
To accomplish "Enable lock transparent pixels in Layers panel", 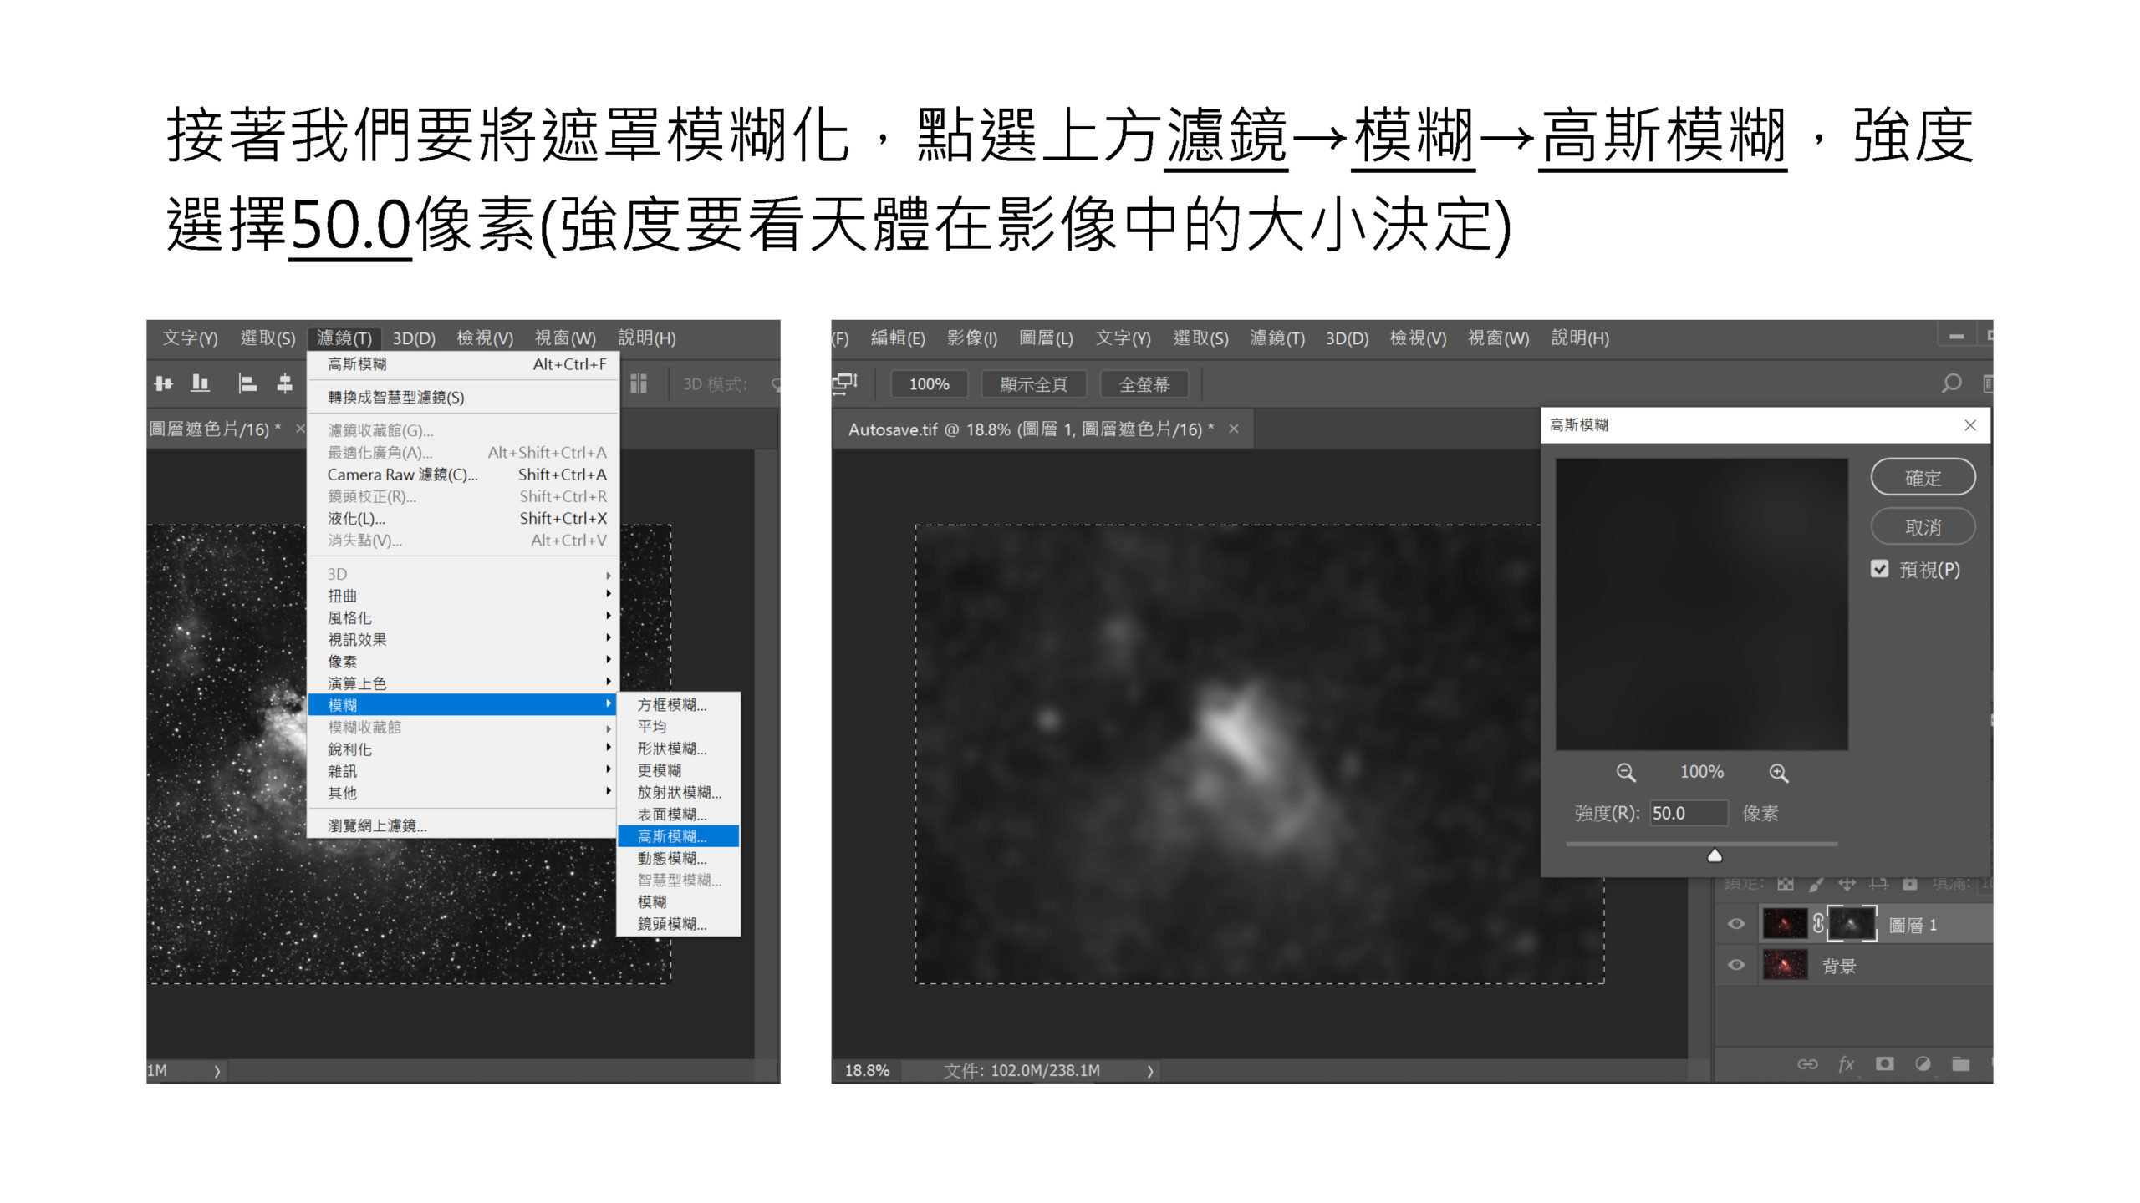I will tap(1786, 886).
